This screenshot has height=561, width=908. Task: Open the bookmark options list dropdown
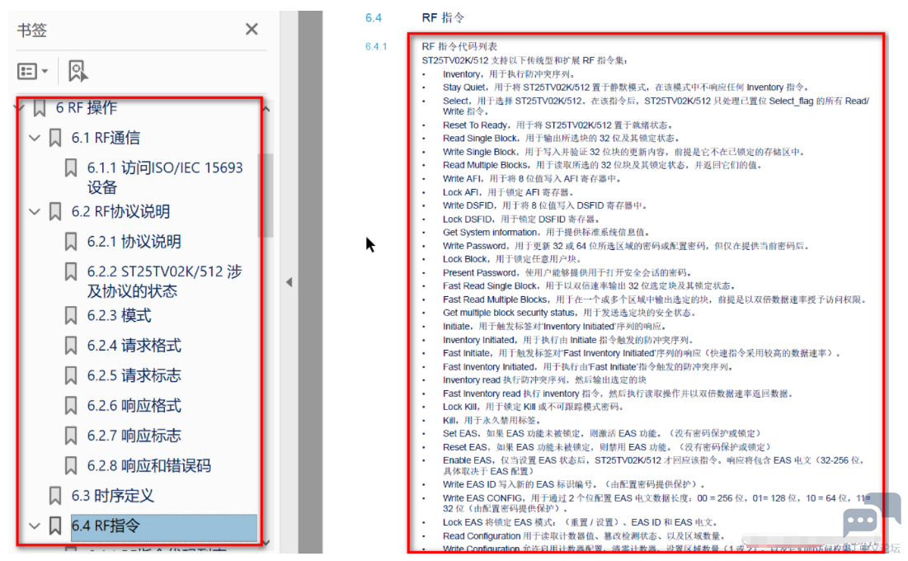pos(33,71)
